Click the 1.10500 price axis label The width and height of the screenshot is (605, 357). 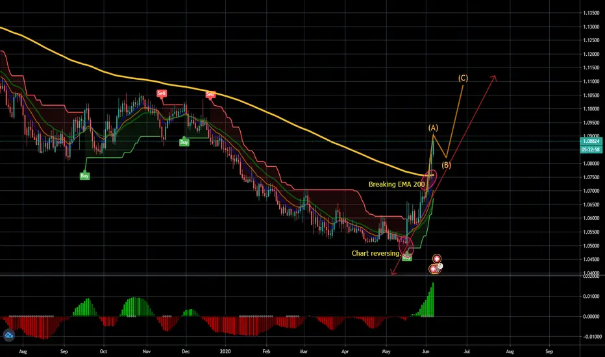(591, 95)
